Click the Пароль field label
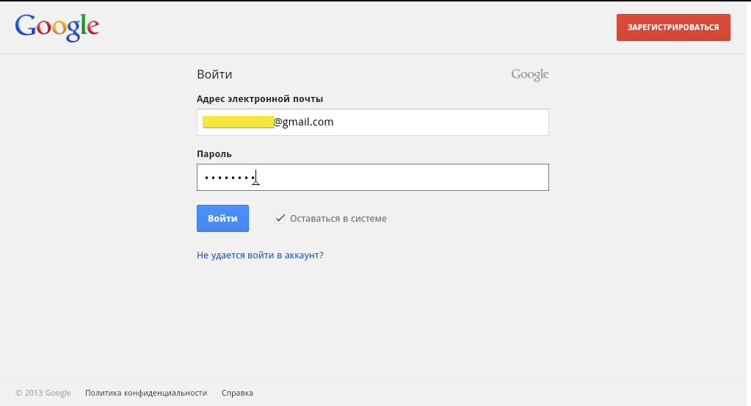The width and height of the screenshot is (751, 406). [214, 153]
